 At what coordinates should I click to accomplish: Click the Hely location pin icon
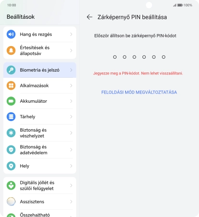[11, 166]
